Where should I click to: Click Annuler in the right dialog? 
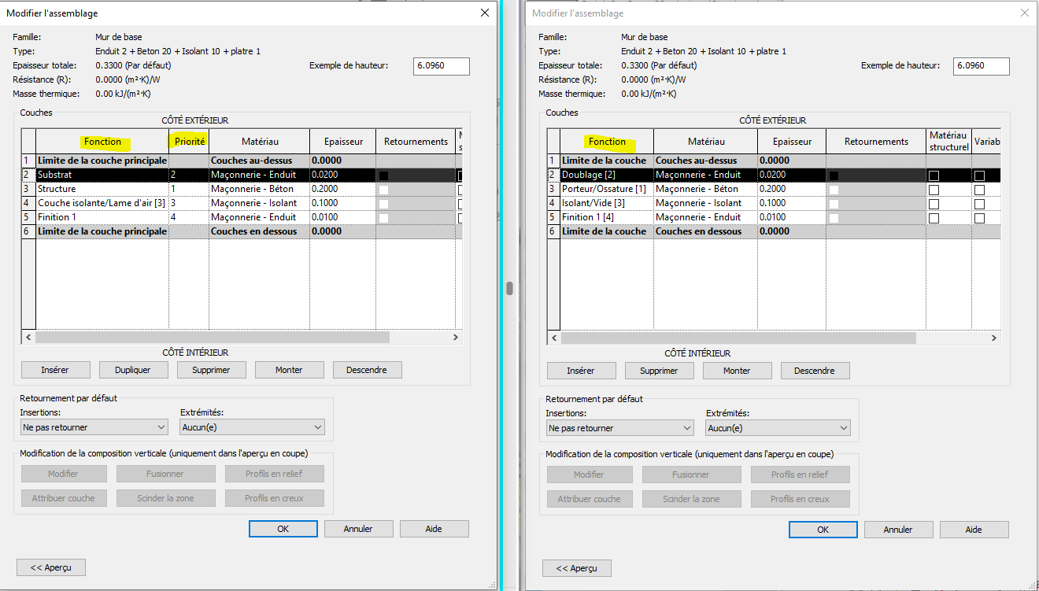897,530
